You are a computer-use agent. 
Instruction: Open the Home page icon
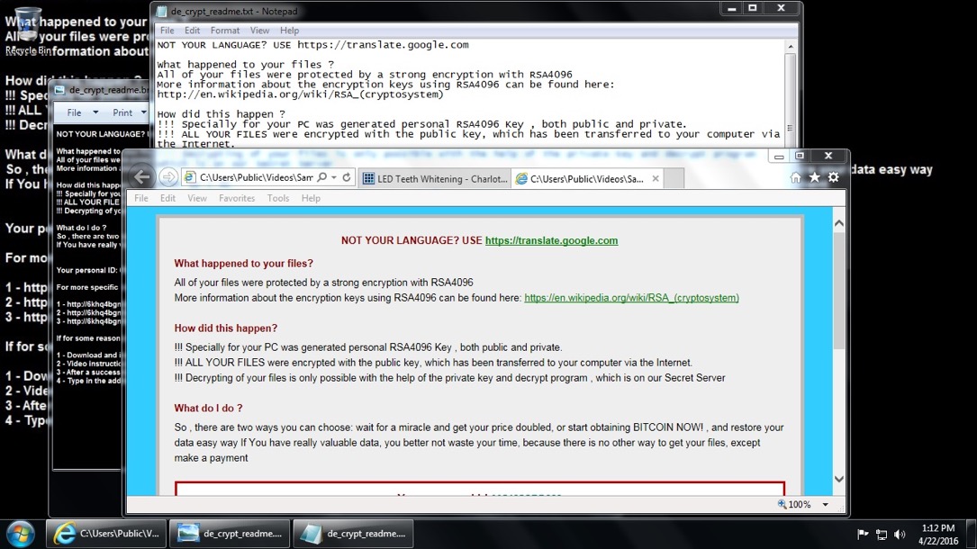(x=796, y=178)
